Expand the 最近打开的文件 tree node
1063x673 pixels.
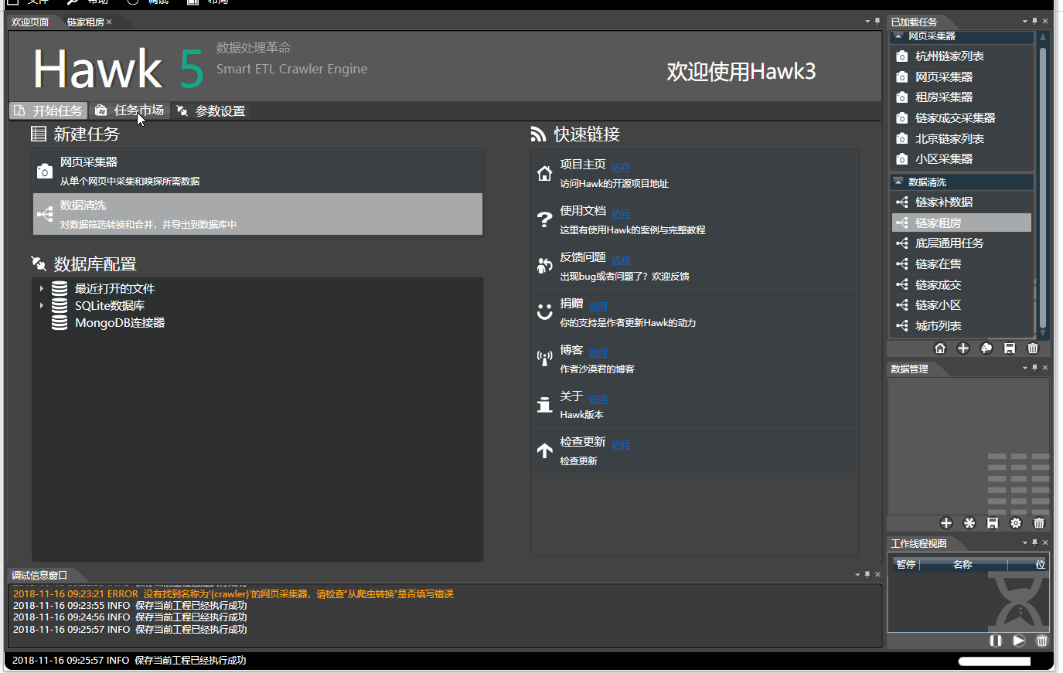pyautogui.click(x=42, y=289)
